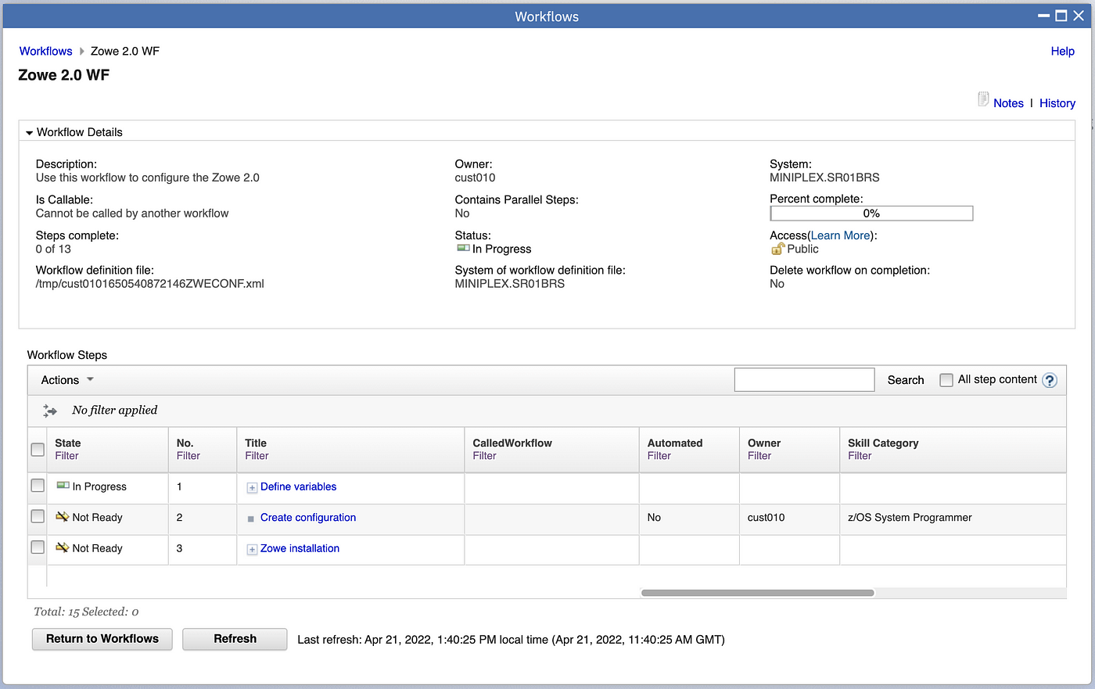Follow the Learn More access link

(840, 235)
